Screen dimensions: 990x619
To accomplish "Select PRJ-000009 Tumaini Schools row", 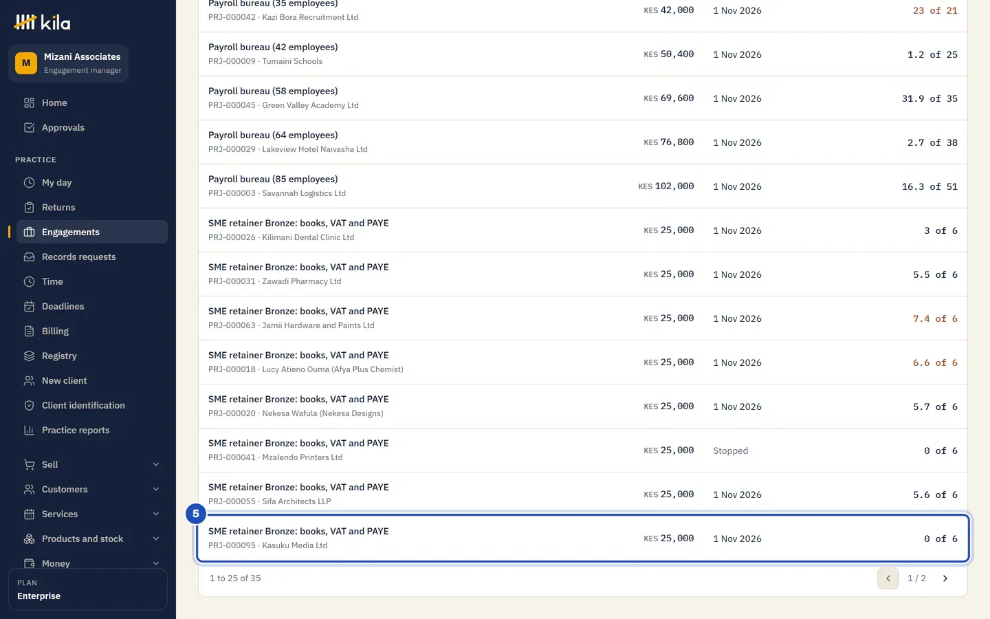I will [x=583, y=54].
